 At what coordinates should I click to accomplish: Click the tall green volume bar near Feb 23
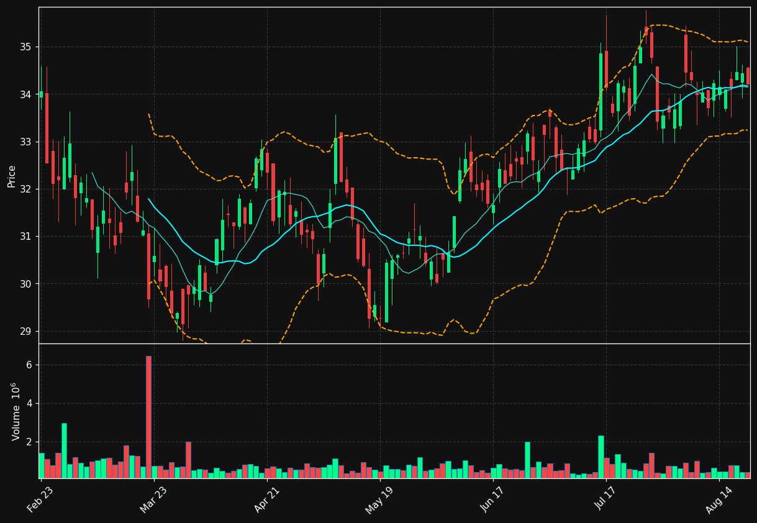point(64,450)
